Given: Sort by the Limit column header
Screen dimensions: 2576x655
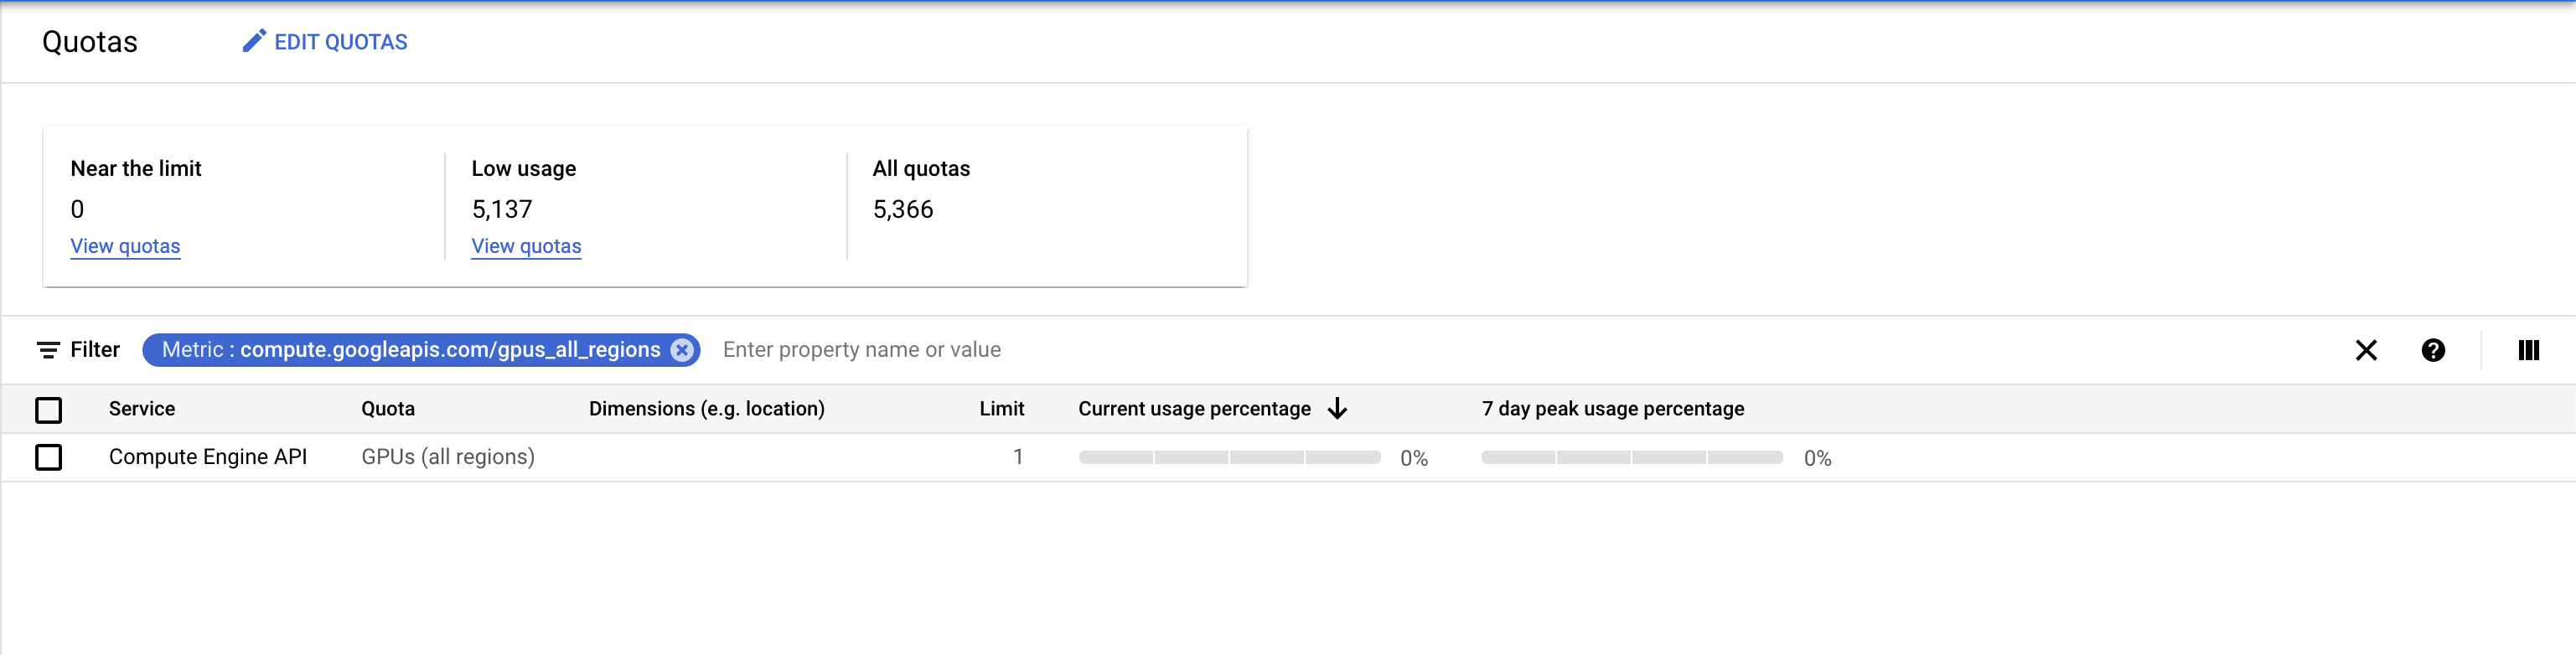Looking at the screenshot, I should pos(1002,408).
